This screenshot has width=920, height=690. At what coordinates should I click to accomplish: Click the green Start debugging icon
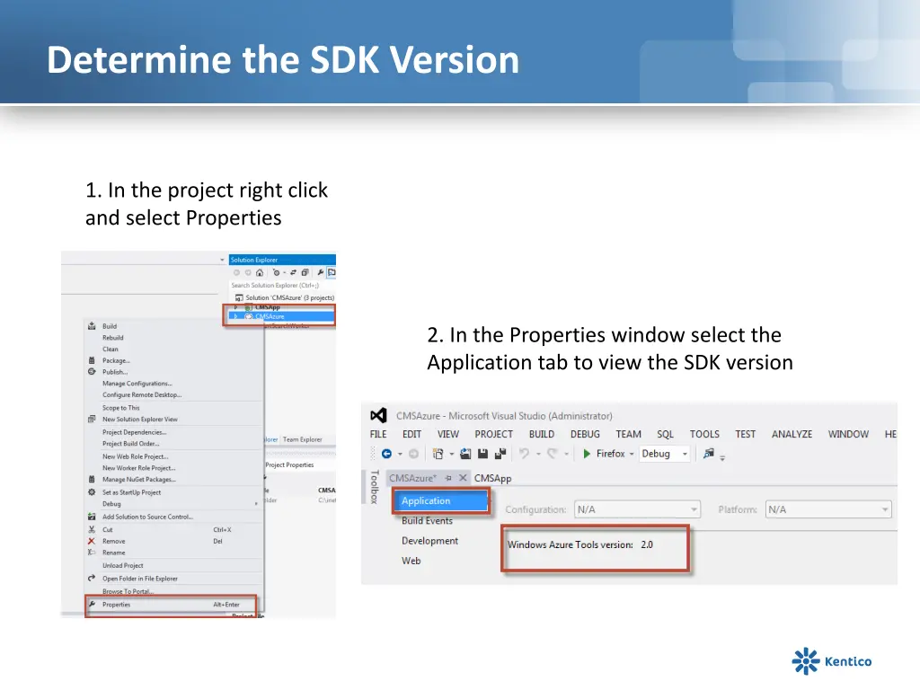587,454
